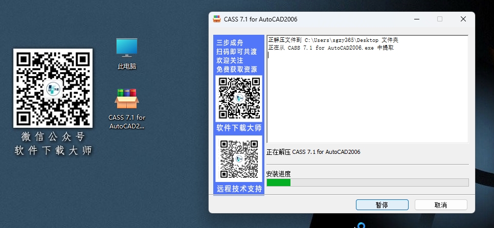494x228 pixels.
Task: Click the 三步成舟 sidebar text
Action: (230, 43)
